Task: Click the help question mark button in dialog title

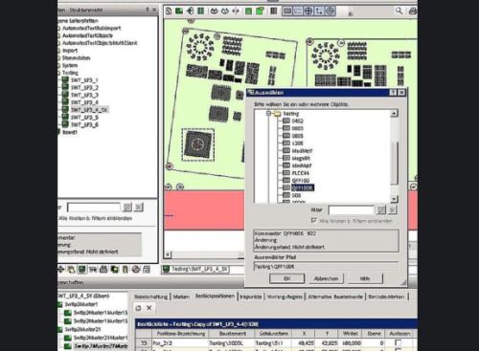Action: pos(394,93)
